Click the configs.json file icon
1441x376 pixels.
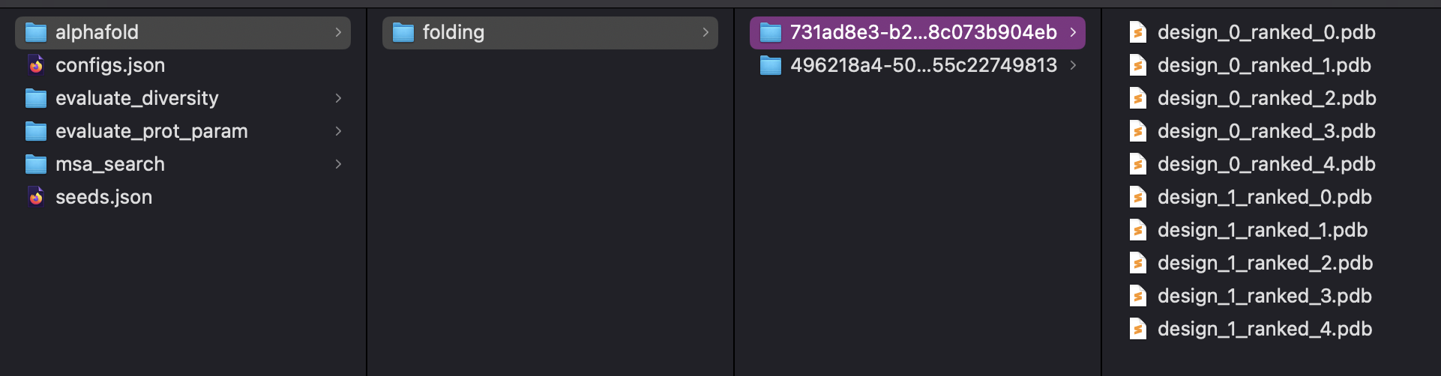(36, 65)
